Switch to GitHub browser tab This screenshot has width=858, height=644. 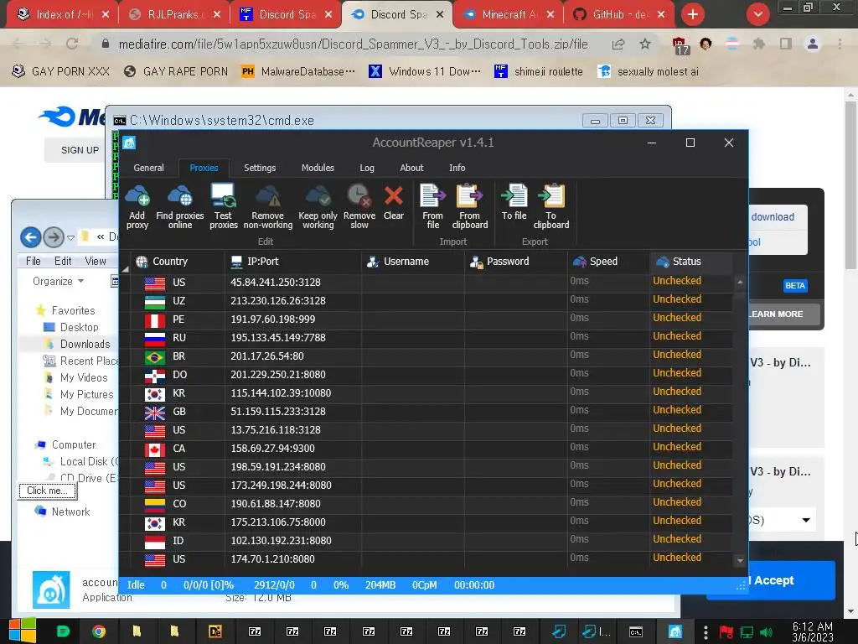(618, 15)
